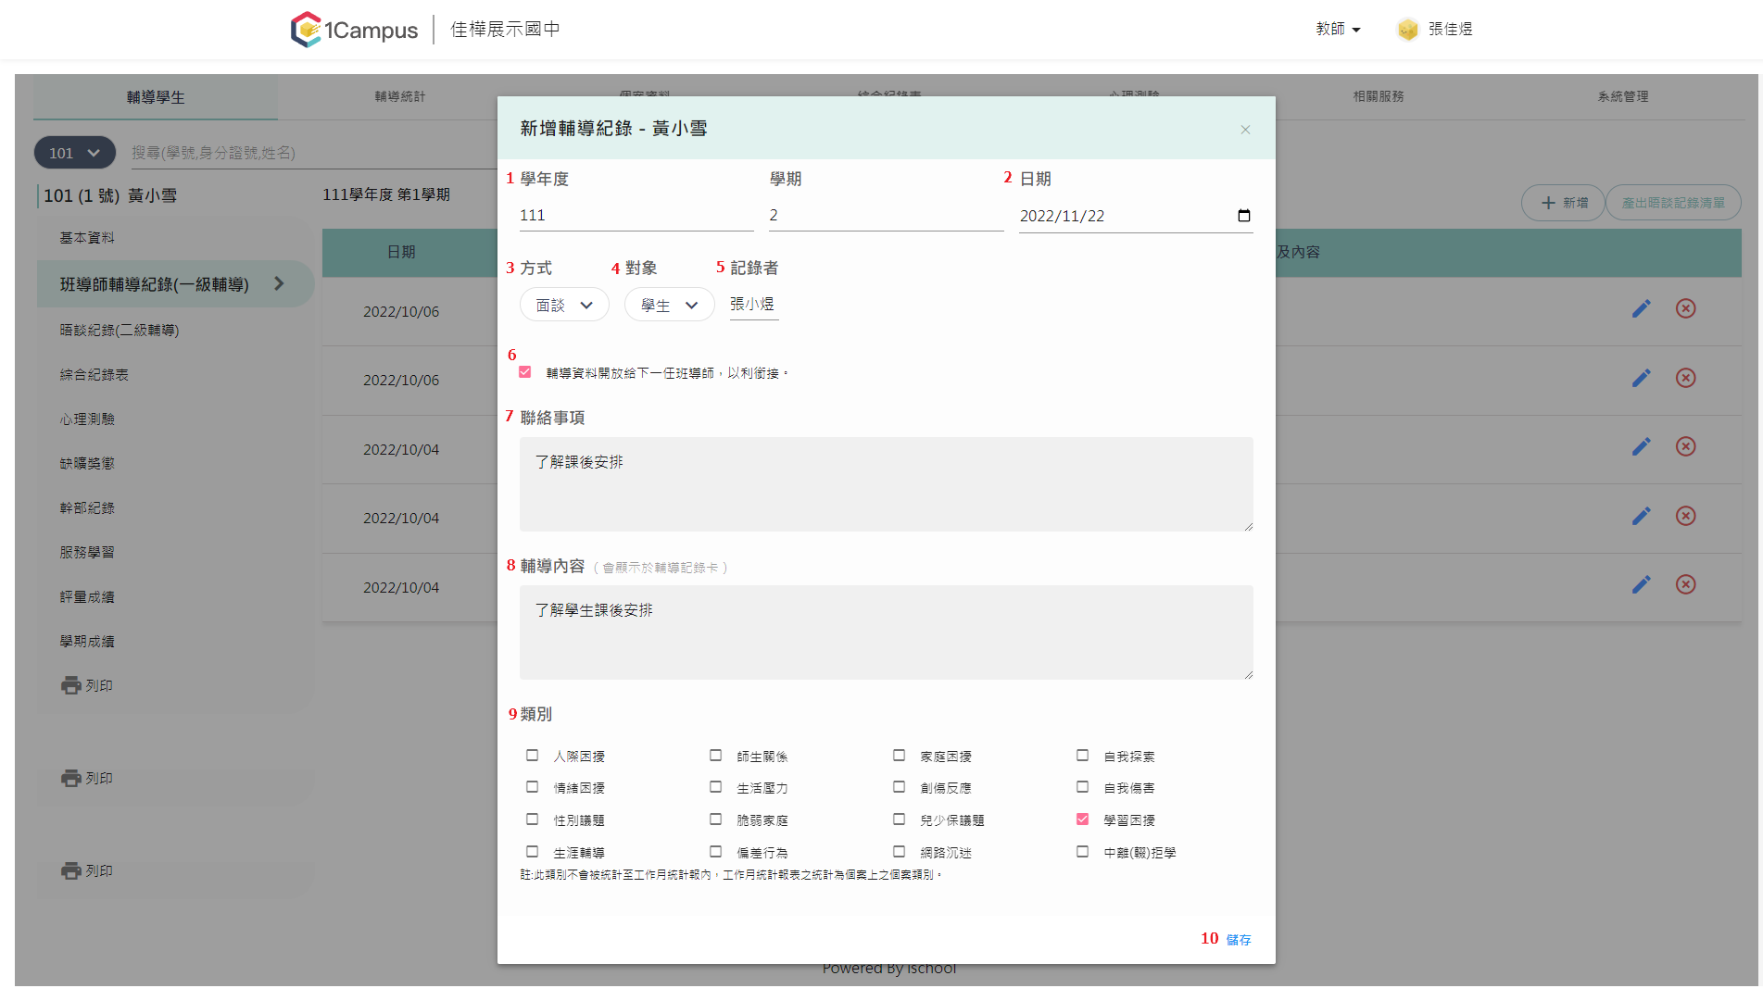Image resolution: width=1763 pixels, height=1001 pixels.
Task: Edit the second 2022/10/06 record
Action: [x=1641, y=378]
